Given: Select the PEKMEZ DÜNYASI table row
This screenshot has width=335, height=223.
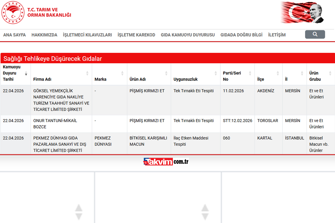Looking at the screenshot, I should tap(167, 144).
